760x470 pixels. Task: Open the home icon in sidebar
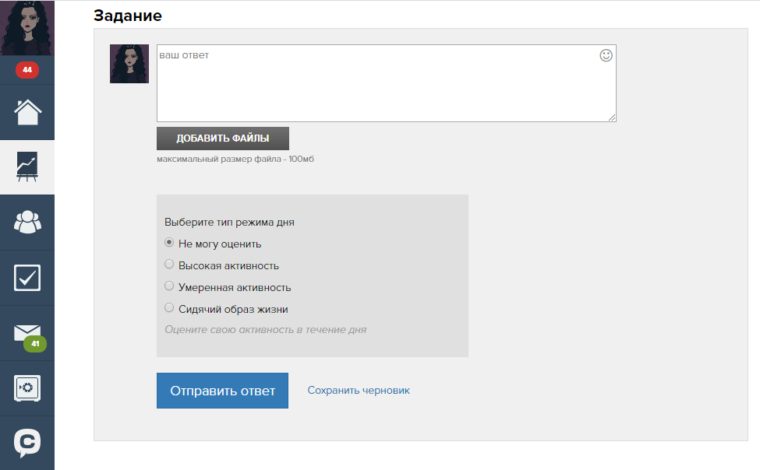(x=27, y=112)
